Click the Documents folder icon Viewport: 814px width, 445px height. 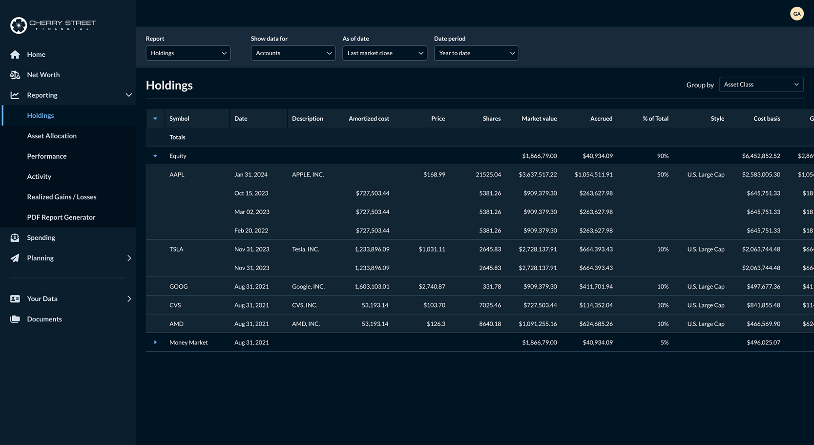click(x=15, y=319)
